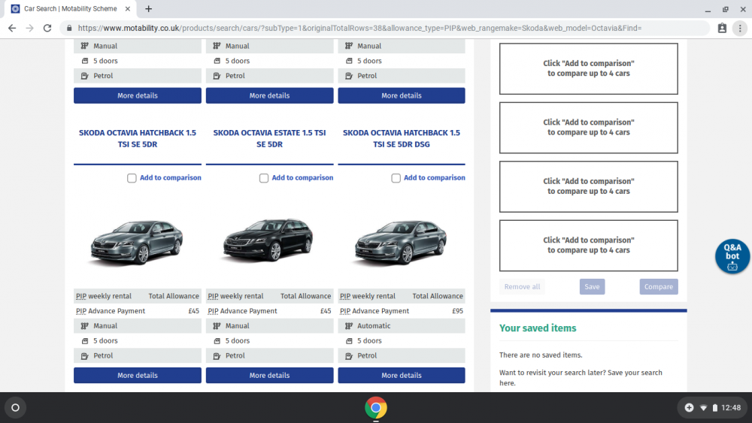Click the fourth empty comparison slot box
This screenshot has height=423, width=752.
point(589,245)
